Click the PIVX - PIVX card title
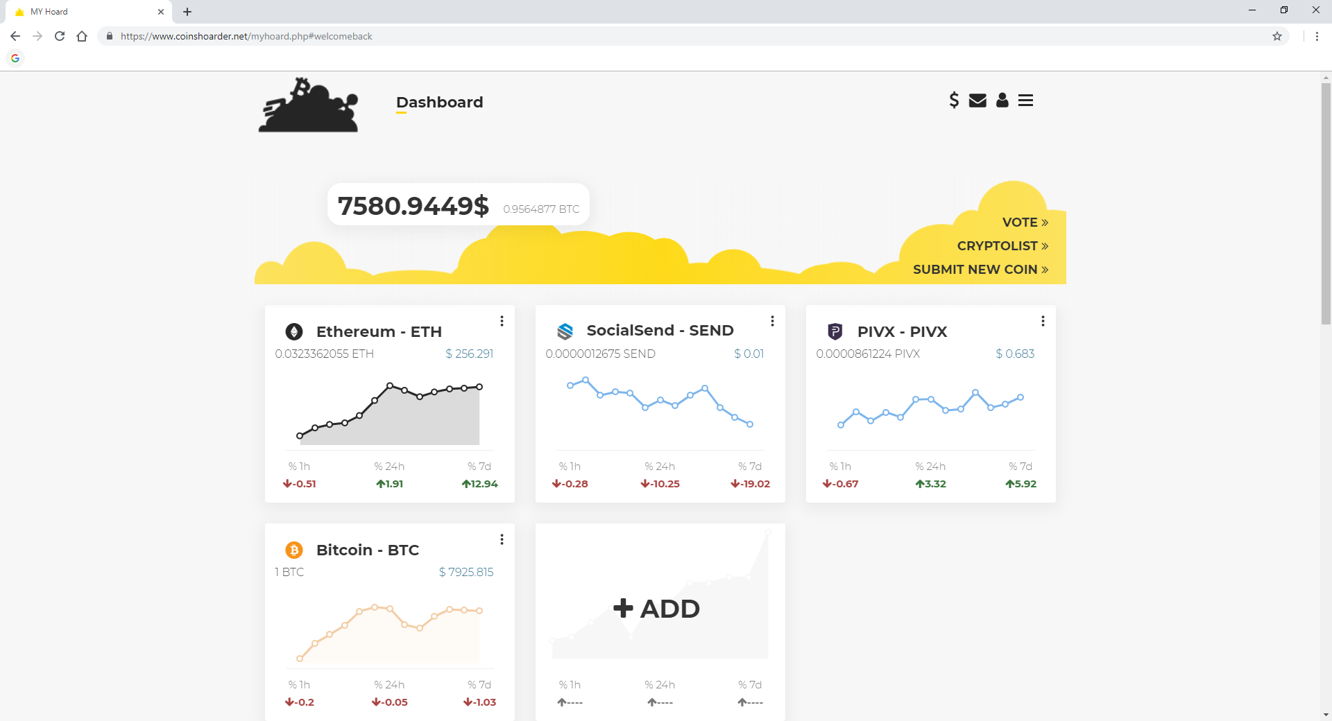Screen dimensions: 1332x721 click(x=902, y=332)
